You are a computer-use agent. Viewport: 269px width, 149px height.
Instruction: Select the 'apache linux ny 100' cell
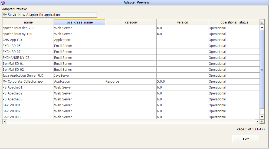(28, 34)
